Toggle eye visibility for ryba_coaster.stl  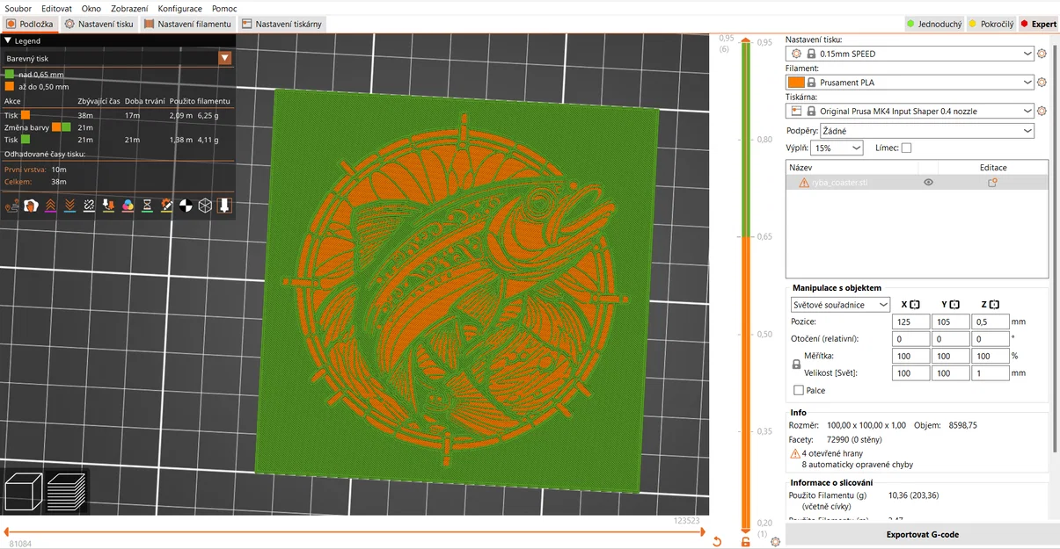(x=928, y=183)
